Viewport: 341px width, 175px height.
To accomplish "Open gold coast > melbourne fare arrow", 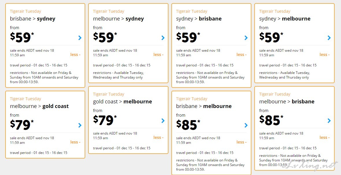I will coord(163,121).
